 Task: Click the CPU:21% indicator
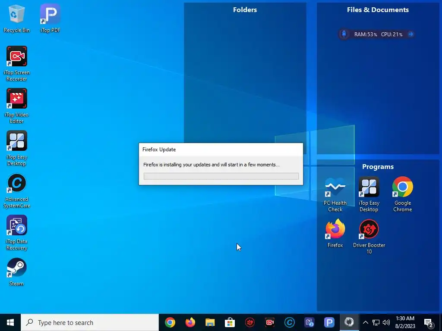pyautogui.click(x=391, y=34)
